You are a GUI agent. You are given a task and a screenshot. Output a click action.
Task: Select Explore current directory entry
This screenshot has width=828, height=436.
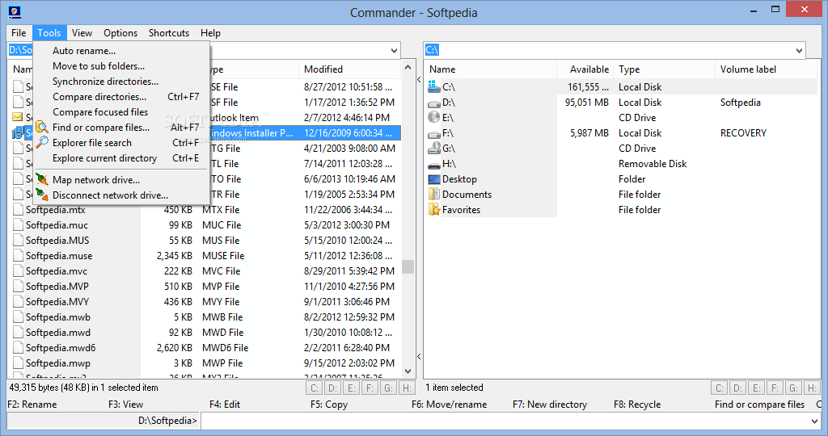[x=121, y=158]
